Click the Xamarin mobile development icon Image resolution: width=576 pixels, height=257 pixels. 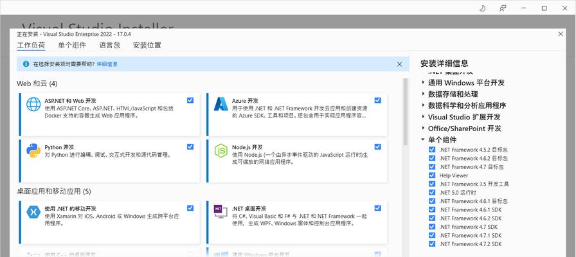[33, 212]
